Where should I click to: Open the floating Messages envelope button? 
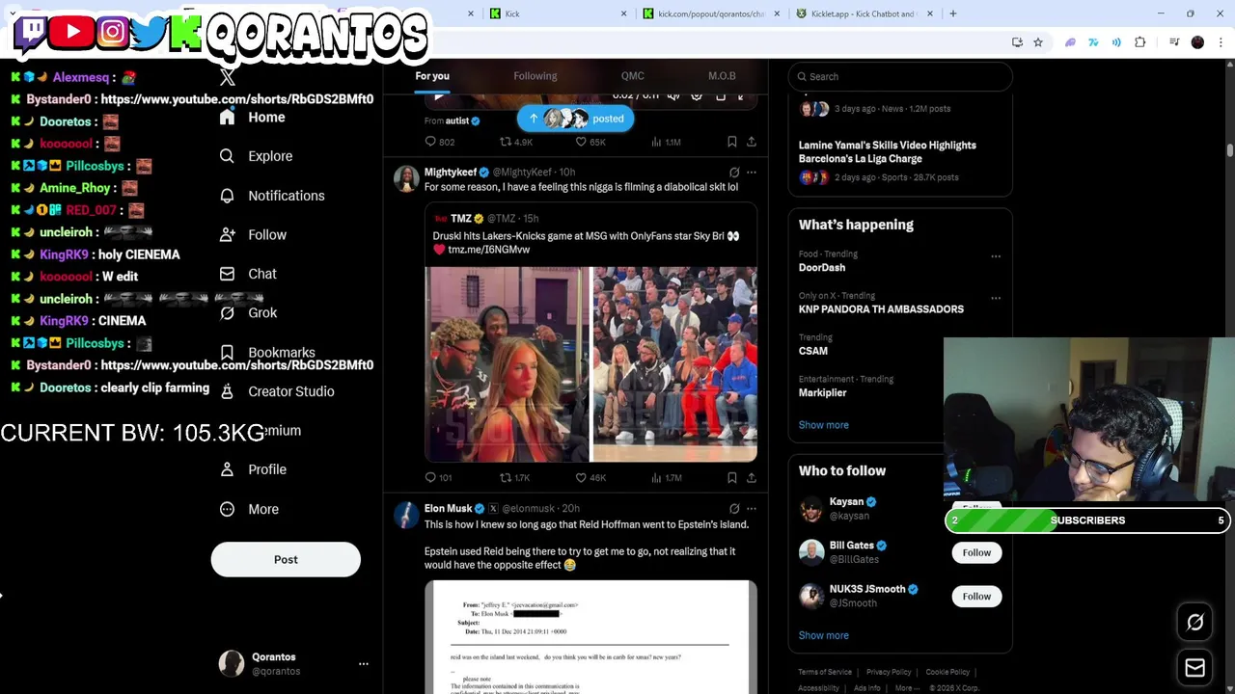point(1195,667)
